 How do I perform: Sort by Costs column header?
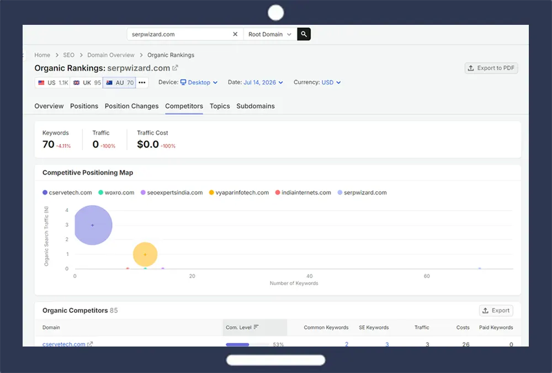463,327
